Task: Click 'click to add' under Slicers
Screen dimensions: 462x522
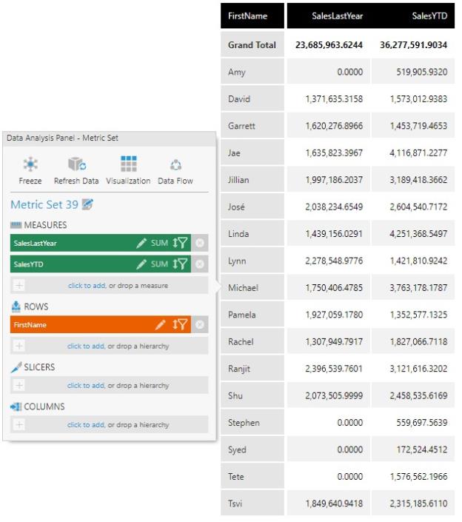Action: (x=86, y=385)
